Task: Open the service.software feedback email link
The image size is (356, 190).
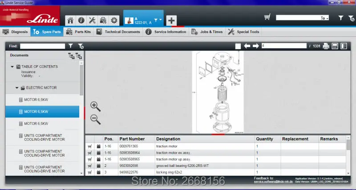Action: pos(273,182)
